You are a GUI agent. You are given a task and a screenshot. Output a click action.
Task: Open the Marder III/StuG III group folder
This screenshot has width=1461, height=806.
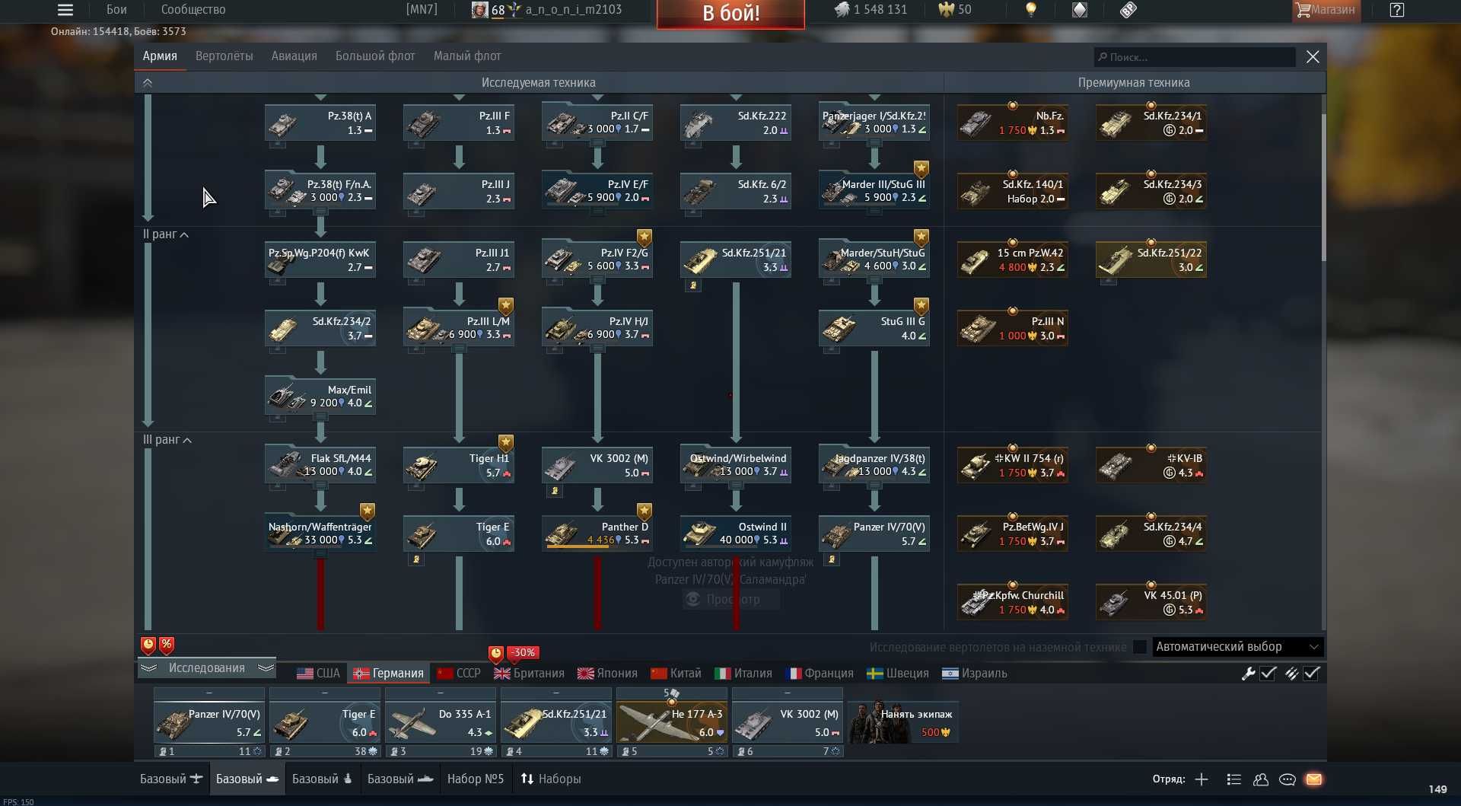874,191
